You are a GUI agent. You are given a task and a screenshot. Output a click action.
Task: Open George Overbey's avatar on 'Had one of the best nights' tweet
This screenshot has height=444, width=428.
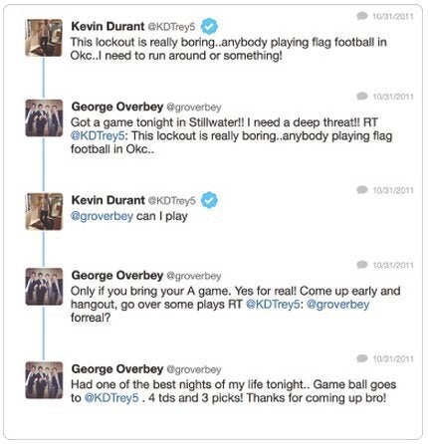pyautogui.click(x=44, y=380)
